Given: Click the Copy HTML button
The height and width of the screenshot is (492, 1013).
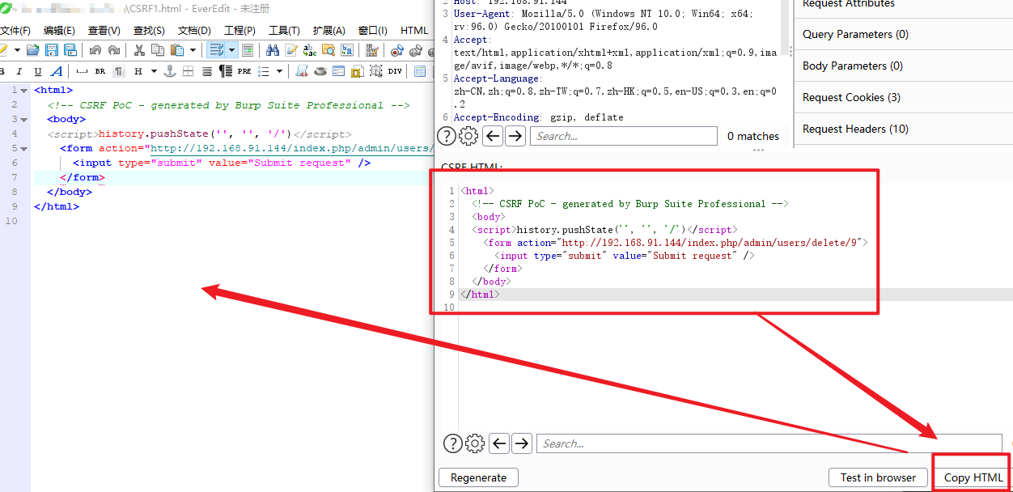Looking at the screenshot, I should (973, 477).
